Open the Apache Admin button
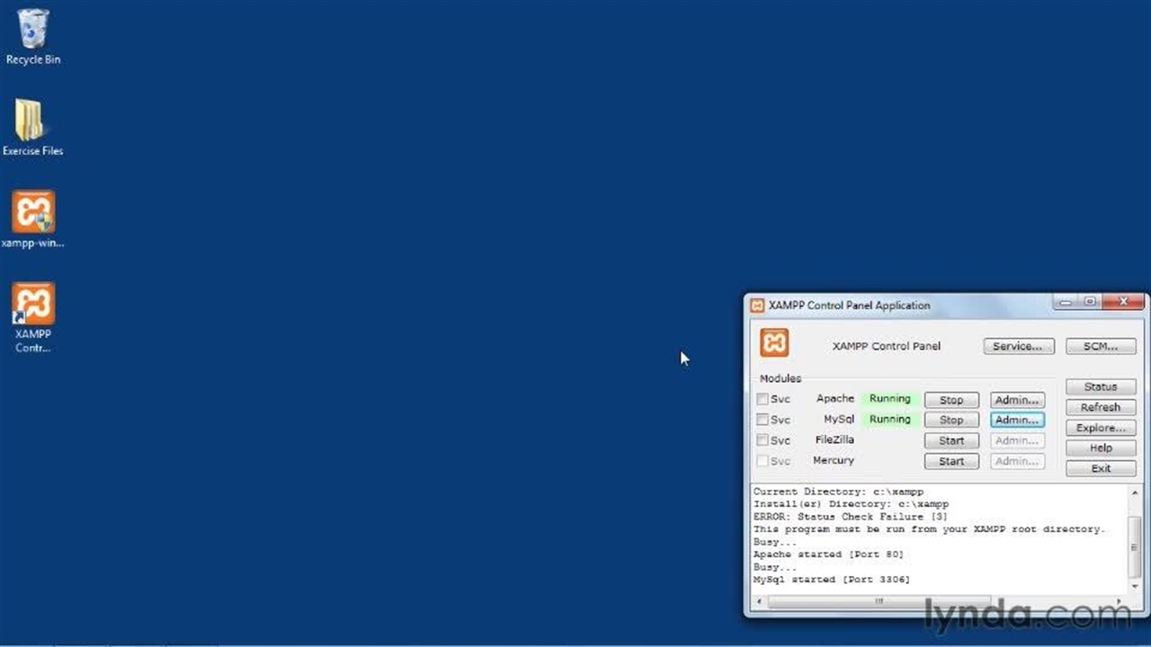1151x647 pixels. (1017, 400)
